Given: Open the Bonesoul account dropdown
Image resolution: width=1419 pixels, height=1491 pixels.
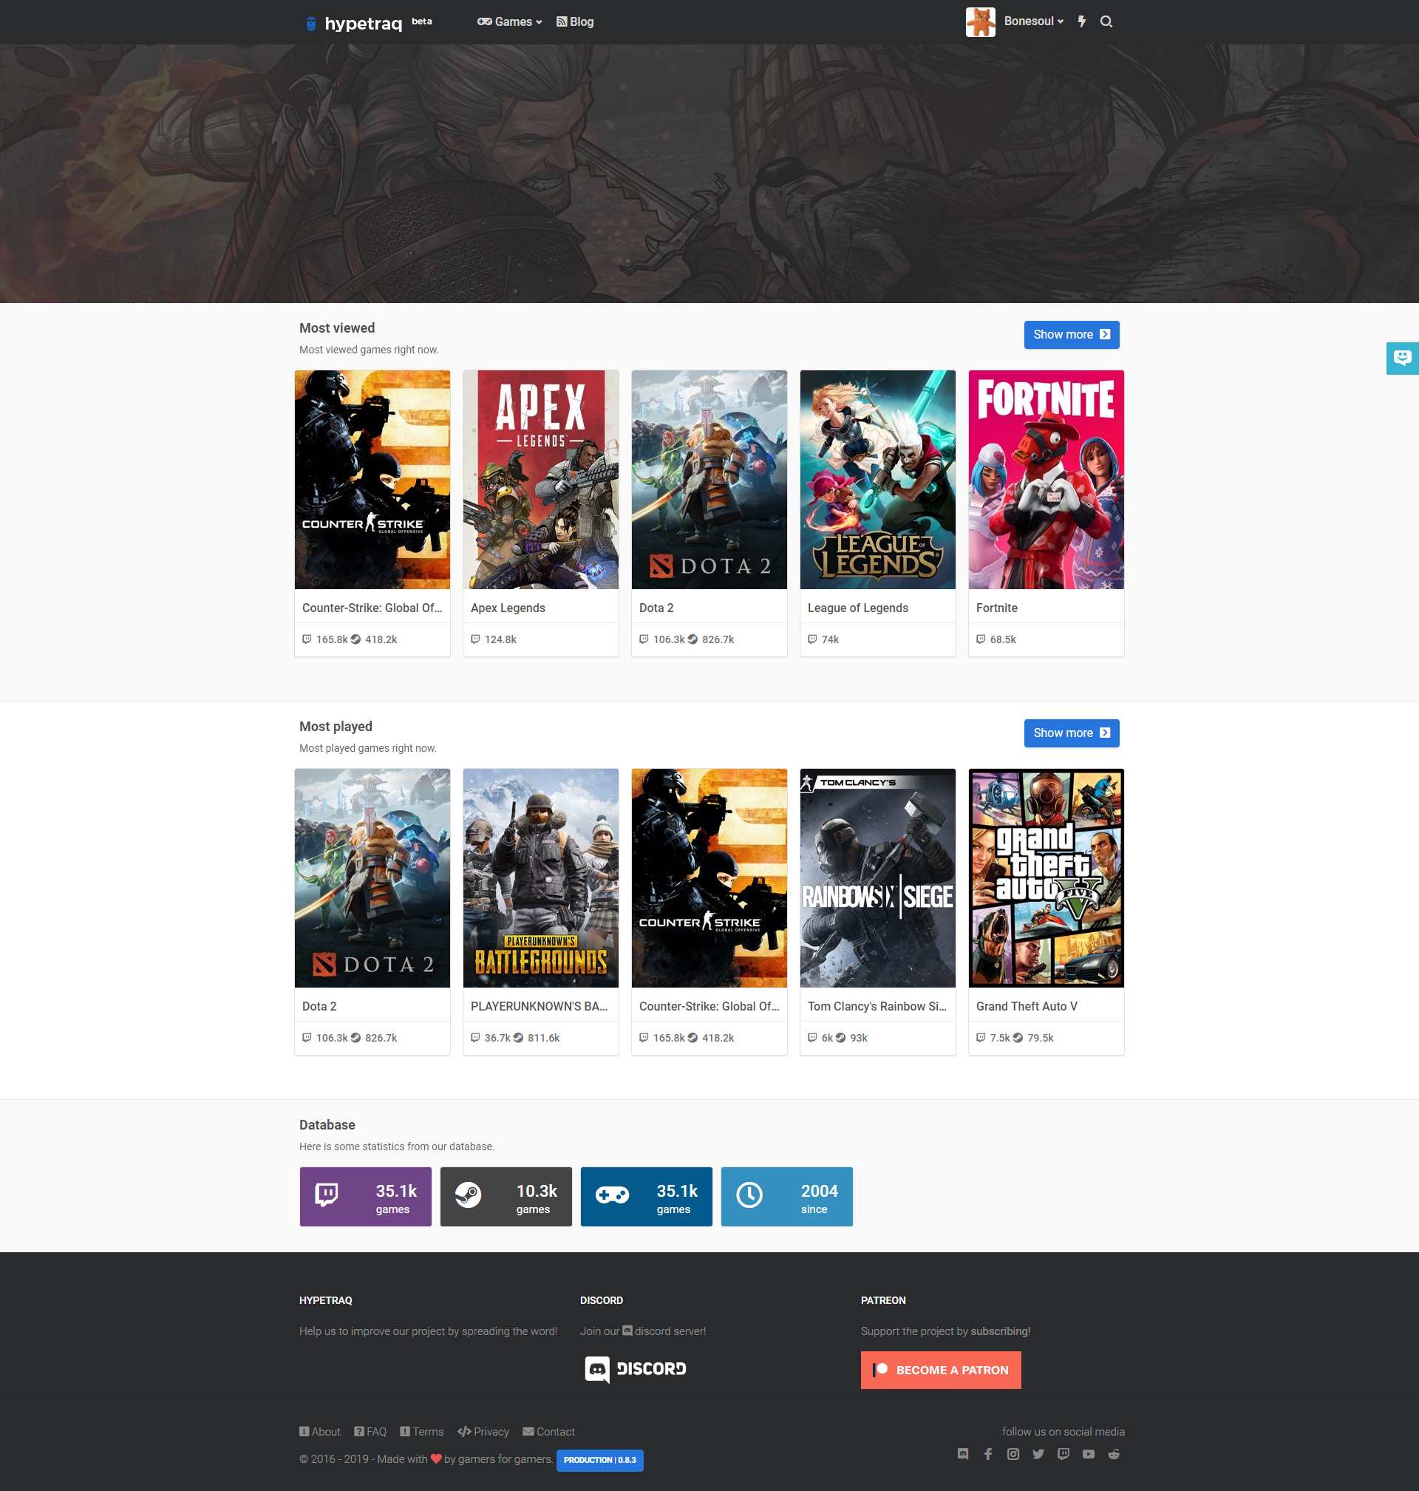Looking at the screenshot, I should pos(1032,21).
